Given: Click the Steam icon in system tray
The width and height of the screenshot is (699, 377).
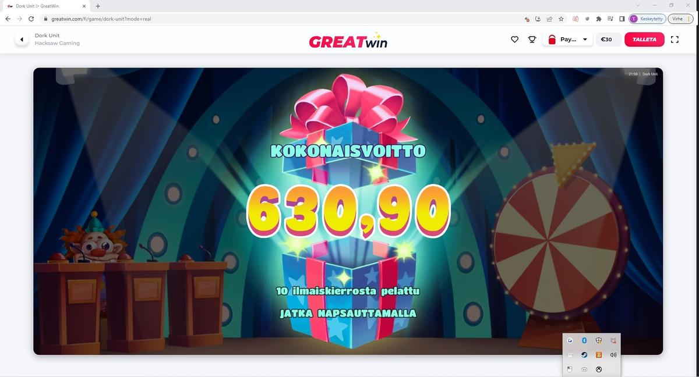Looking at the screenshot, I should 584,355.
